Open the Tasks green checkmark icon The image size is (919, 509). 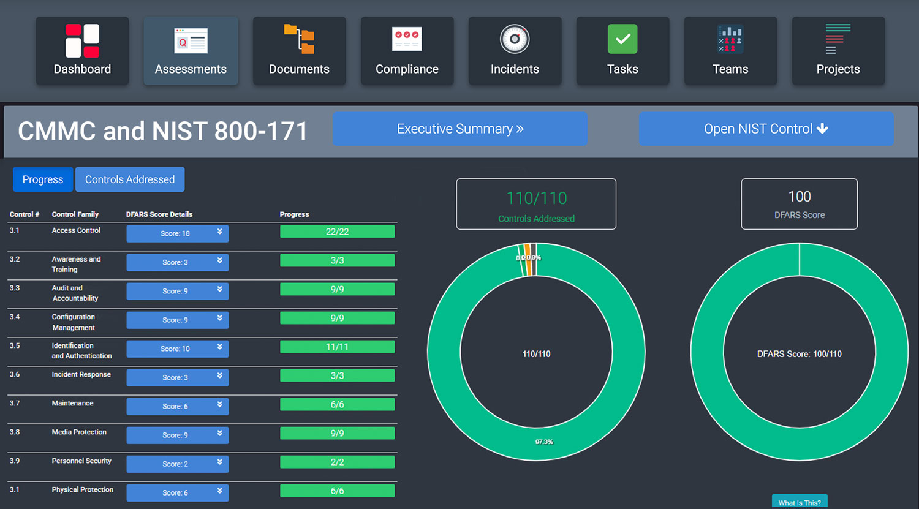click(622, 39)
